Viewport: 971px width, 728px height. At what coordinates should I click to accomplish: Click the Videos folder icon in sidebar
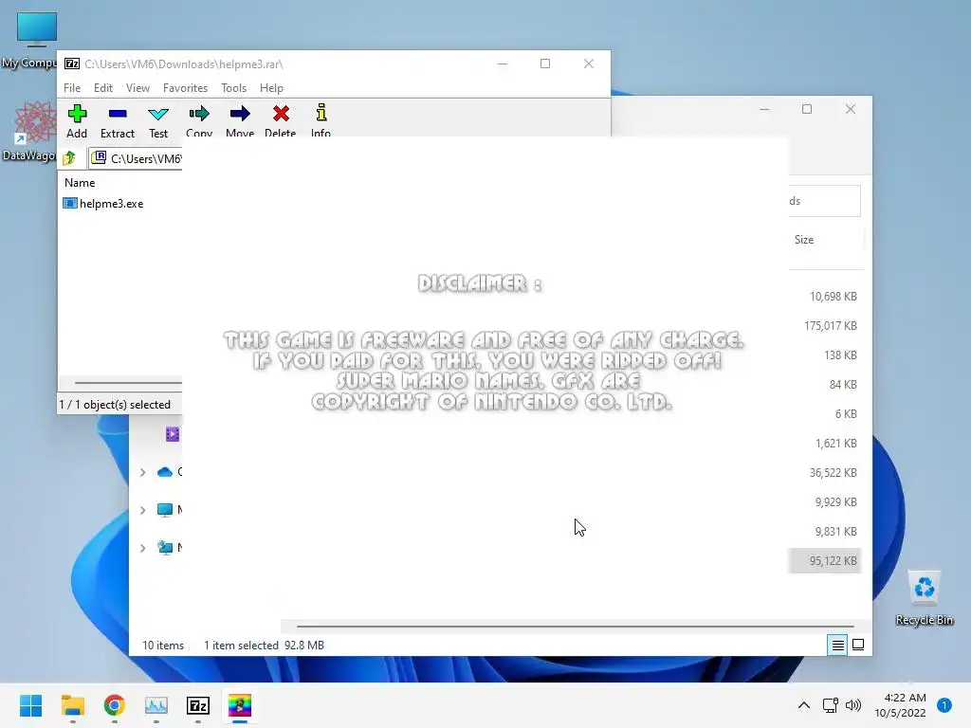[x=173, y=434]
